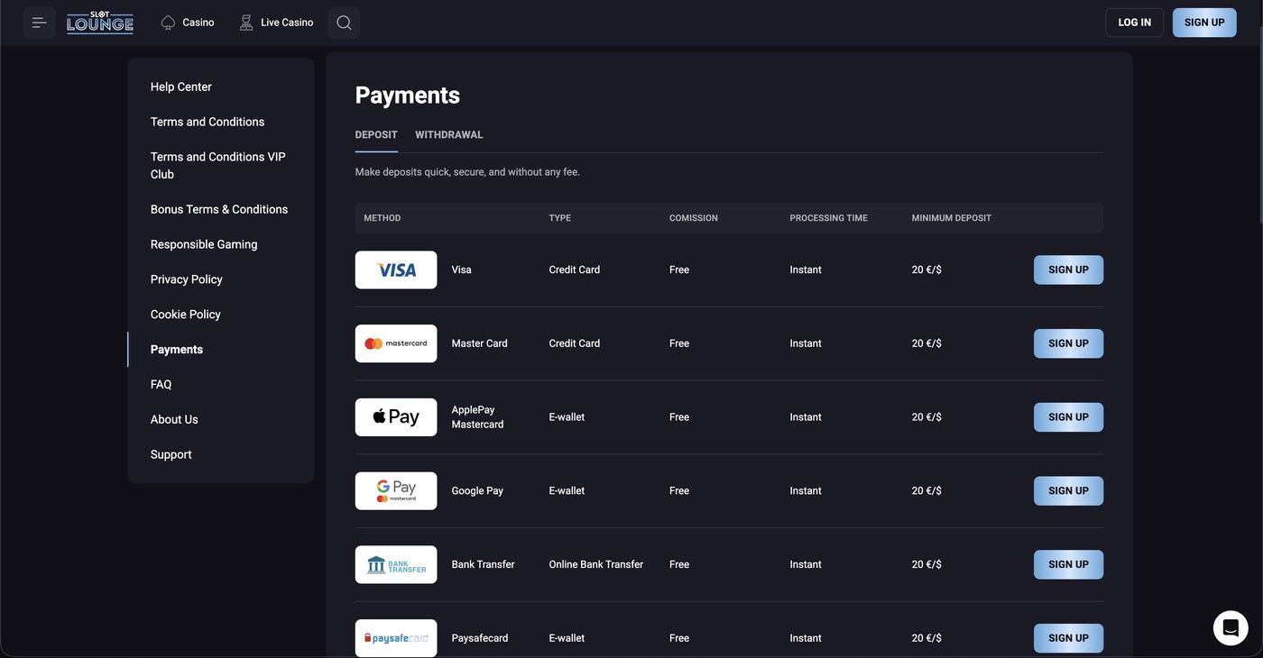Viewport: 1263px width, 658px height.
Task: Open the hamburger menu icon
Action: point(40,23)
